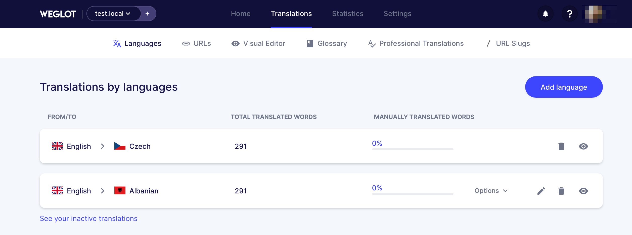Click the Czech manually translated progress bar
The height and width of the screenshot is (235, 632).
pos(412,149)
